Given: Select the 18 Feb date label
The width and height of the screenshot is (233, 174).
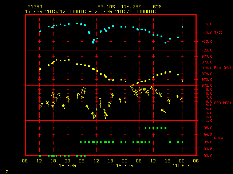Looking at the screenshot, I should click(67, 166).
